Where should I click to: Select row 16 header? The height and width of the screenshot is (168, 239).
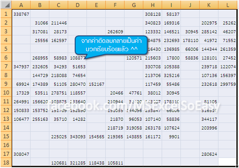point(6,145)
